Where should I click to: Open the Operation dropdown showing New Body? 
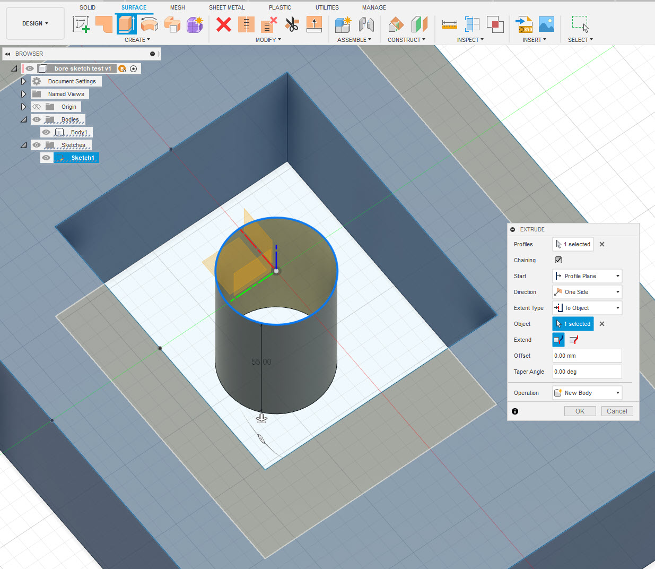click(x=587, y=393)
